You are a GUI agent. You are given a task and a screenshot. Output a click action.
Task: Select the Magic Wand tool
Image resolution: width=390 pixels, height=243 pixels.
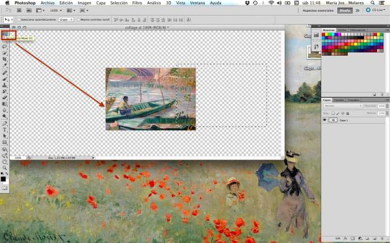click(x=5, y=53)
